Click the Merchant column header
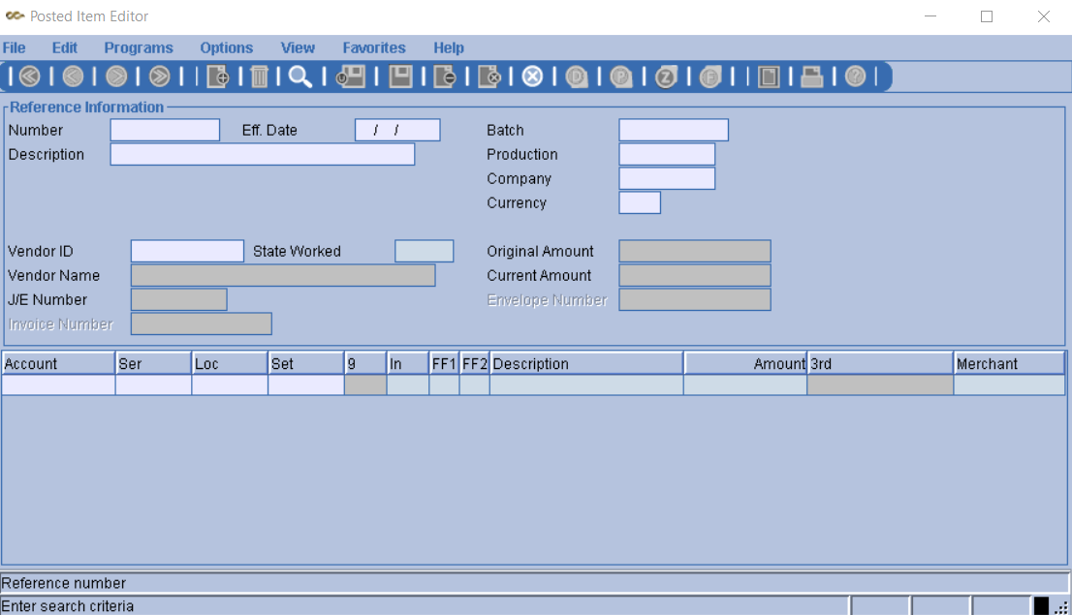Screen dimensions: 1072x615 point(1009,363)
